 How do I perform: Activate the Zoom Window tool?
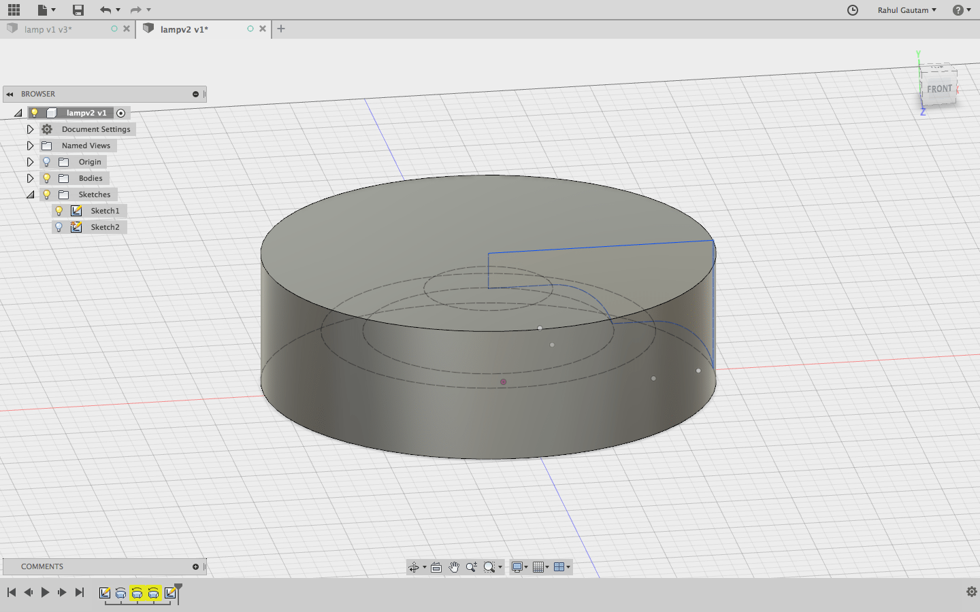coord(489,567)
